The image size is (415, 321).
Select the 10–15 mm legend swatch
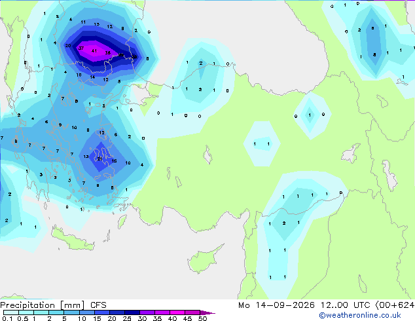86,312
